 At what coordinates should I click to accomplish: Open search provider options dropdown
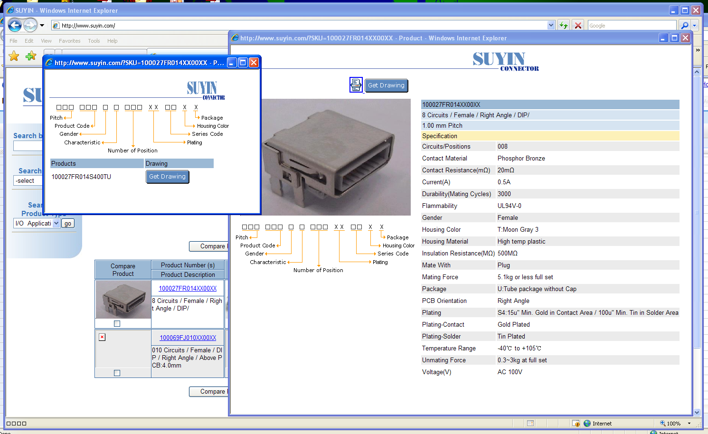695,26
